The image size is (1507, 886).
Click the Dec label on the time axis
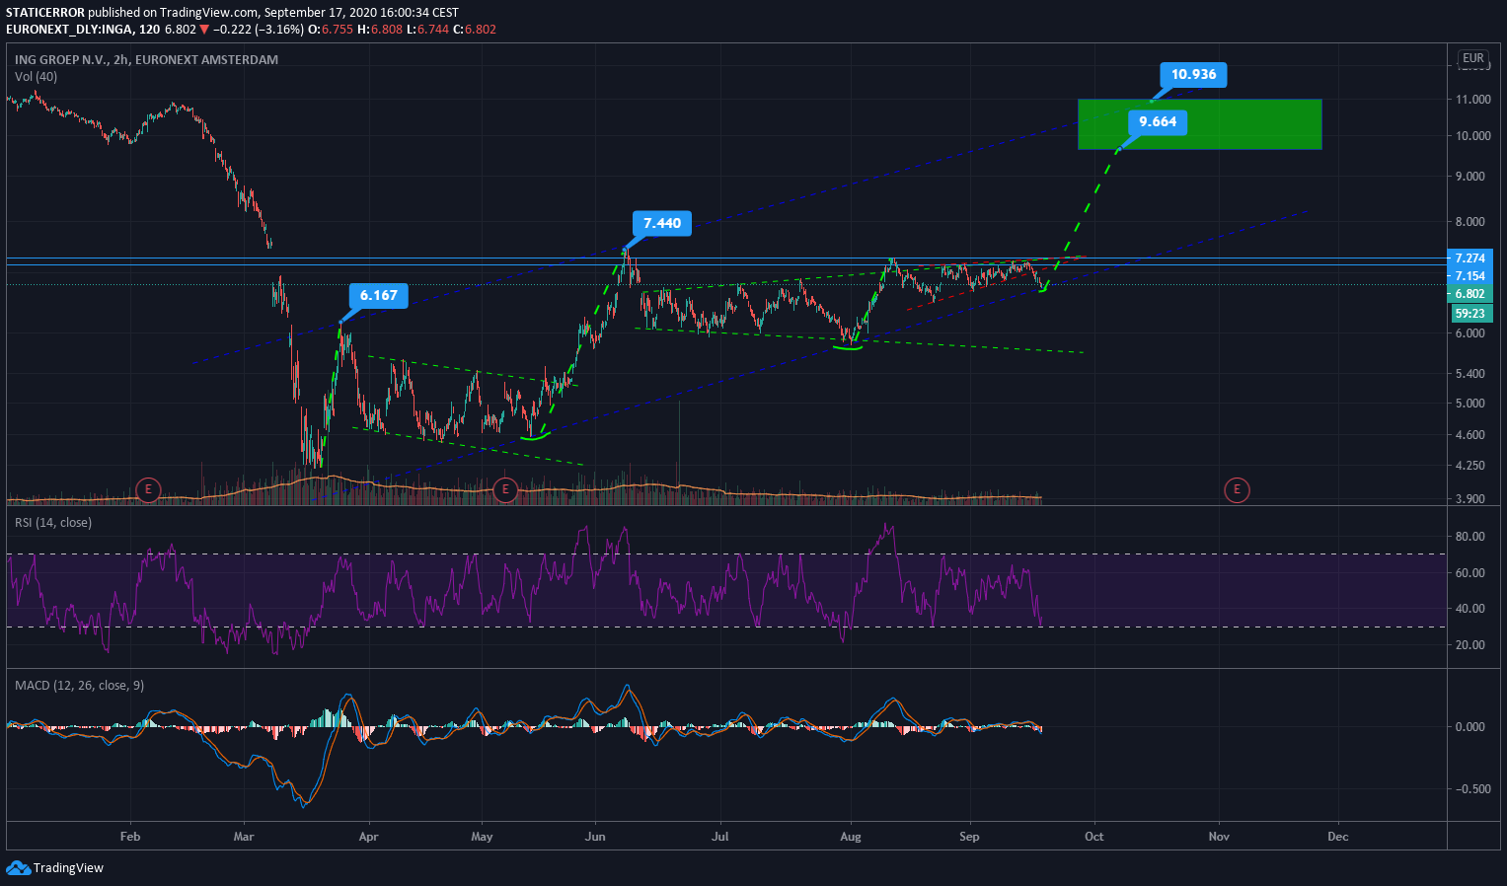[1338, 837]
